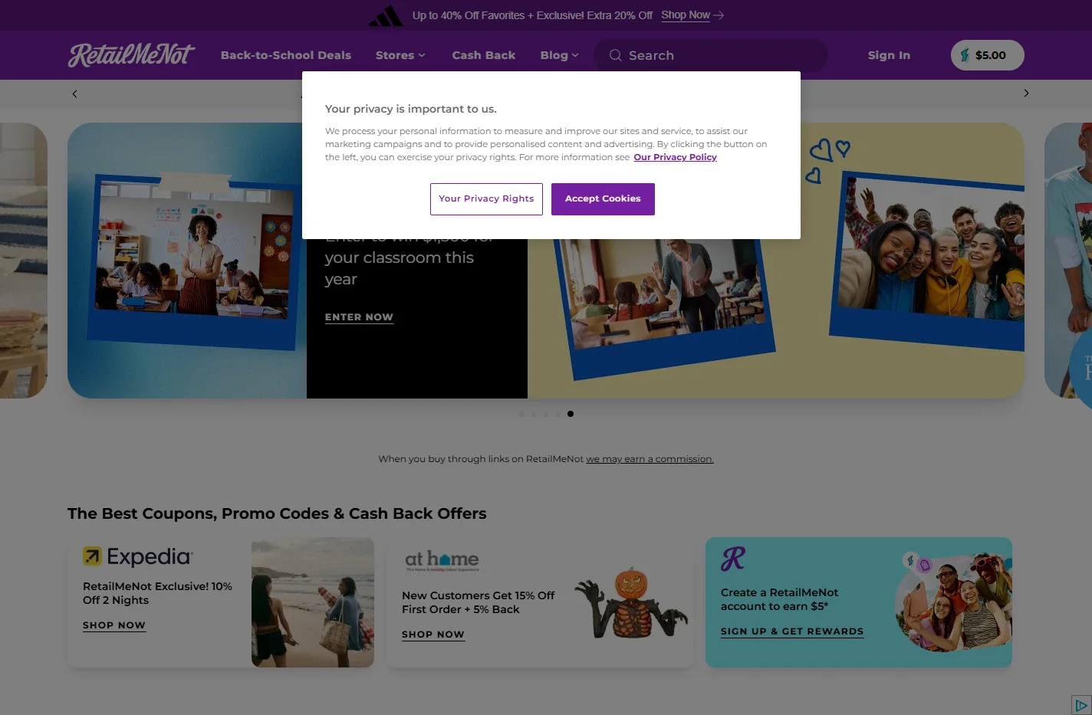Click the Adidas logo in top banner
The image size is (1092, 715).
[386, 15]
